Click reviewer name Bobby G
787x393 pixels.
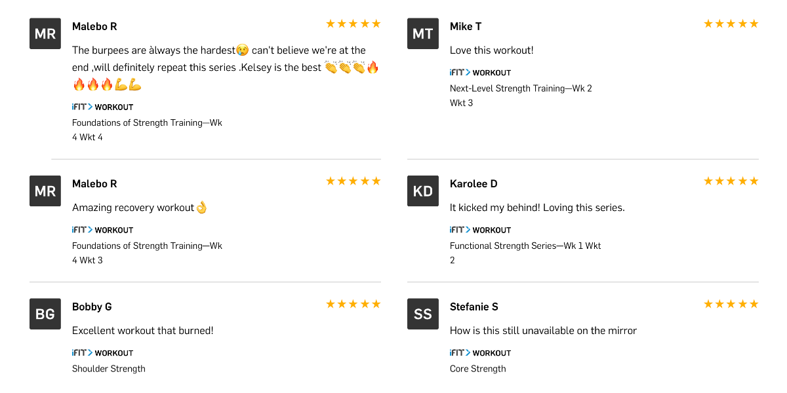(x=92, y=307)
